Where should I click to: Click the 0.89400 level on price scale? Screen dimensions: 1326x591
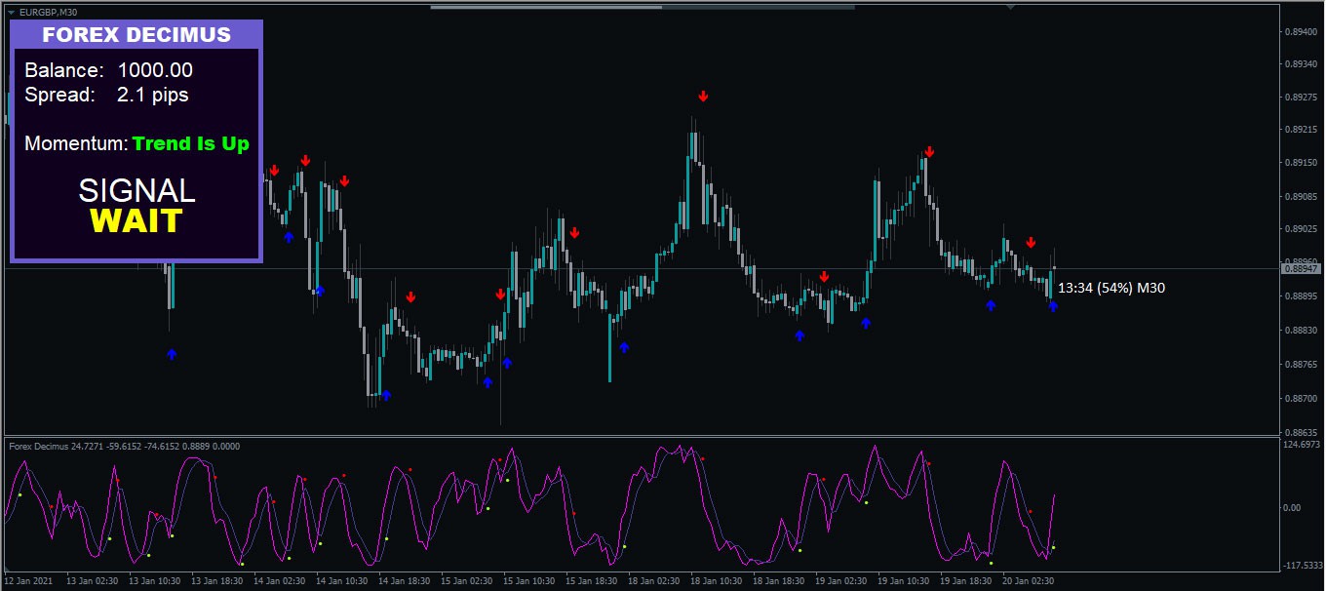1302,31
